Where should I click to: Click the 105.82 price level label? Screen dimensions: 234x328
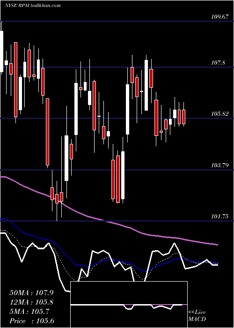click(219, 114)
